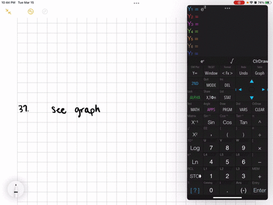Tap the comma key
This screenshot has width=273, height=205.
211,135
